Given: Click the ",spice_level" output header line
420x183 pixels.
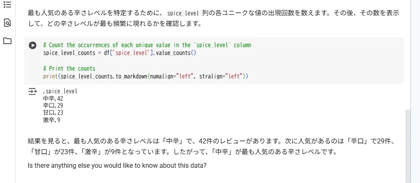Looking at the screenshot, I should pyautogui.click(x=60, y=91).
